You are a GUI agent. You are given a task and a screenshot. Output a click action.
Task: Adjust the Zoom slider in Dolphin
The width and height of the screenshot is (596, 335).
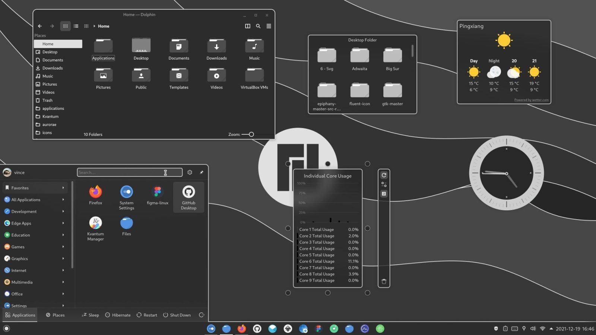(x=251, y=134)
